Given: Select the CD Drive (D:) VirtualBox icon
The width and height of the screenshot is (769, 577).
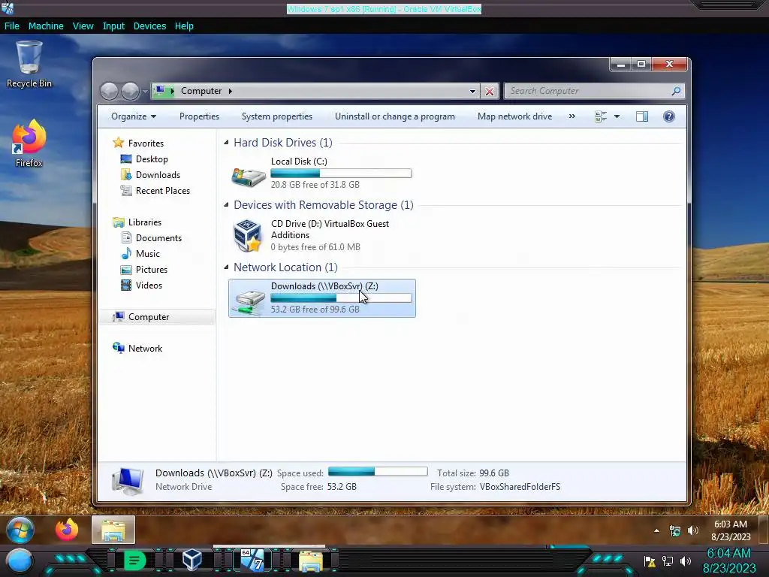Looking at the screenshot, I should 248,235.
